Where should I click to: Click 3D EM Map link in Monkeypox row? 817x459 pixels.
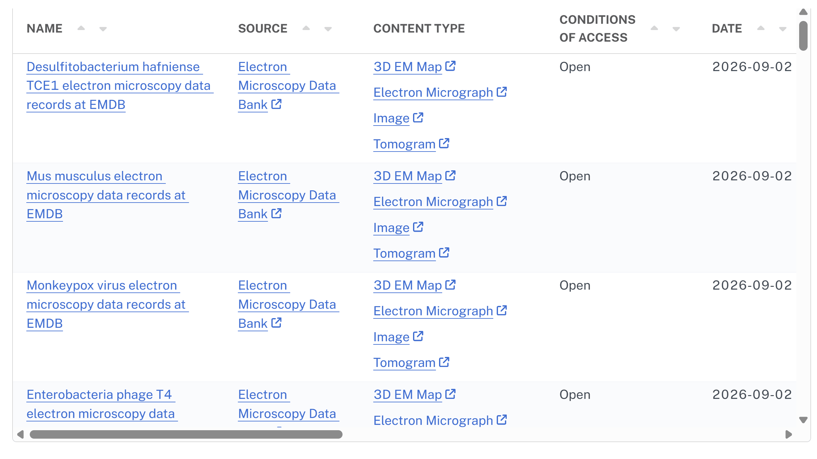pyautogui.click(x=407, y=286)
